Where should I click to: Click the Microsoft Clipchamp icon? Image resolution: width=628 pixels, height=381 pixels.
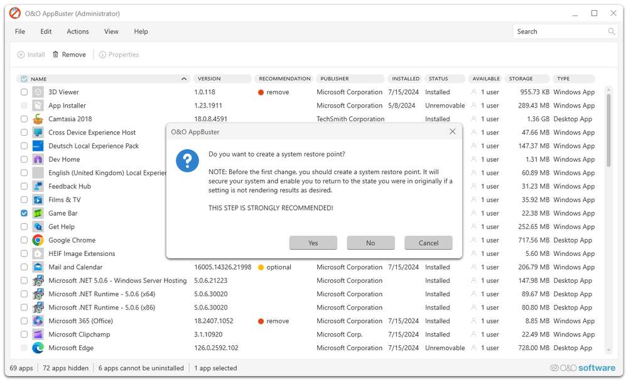point(38,334)
